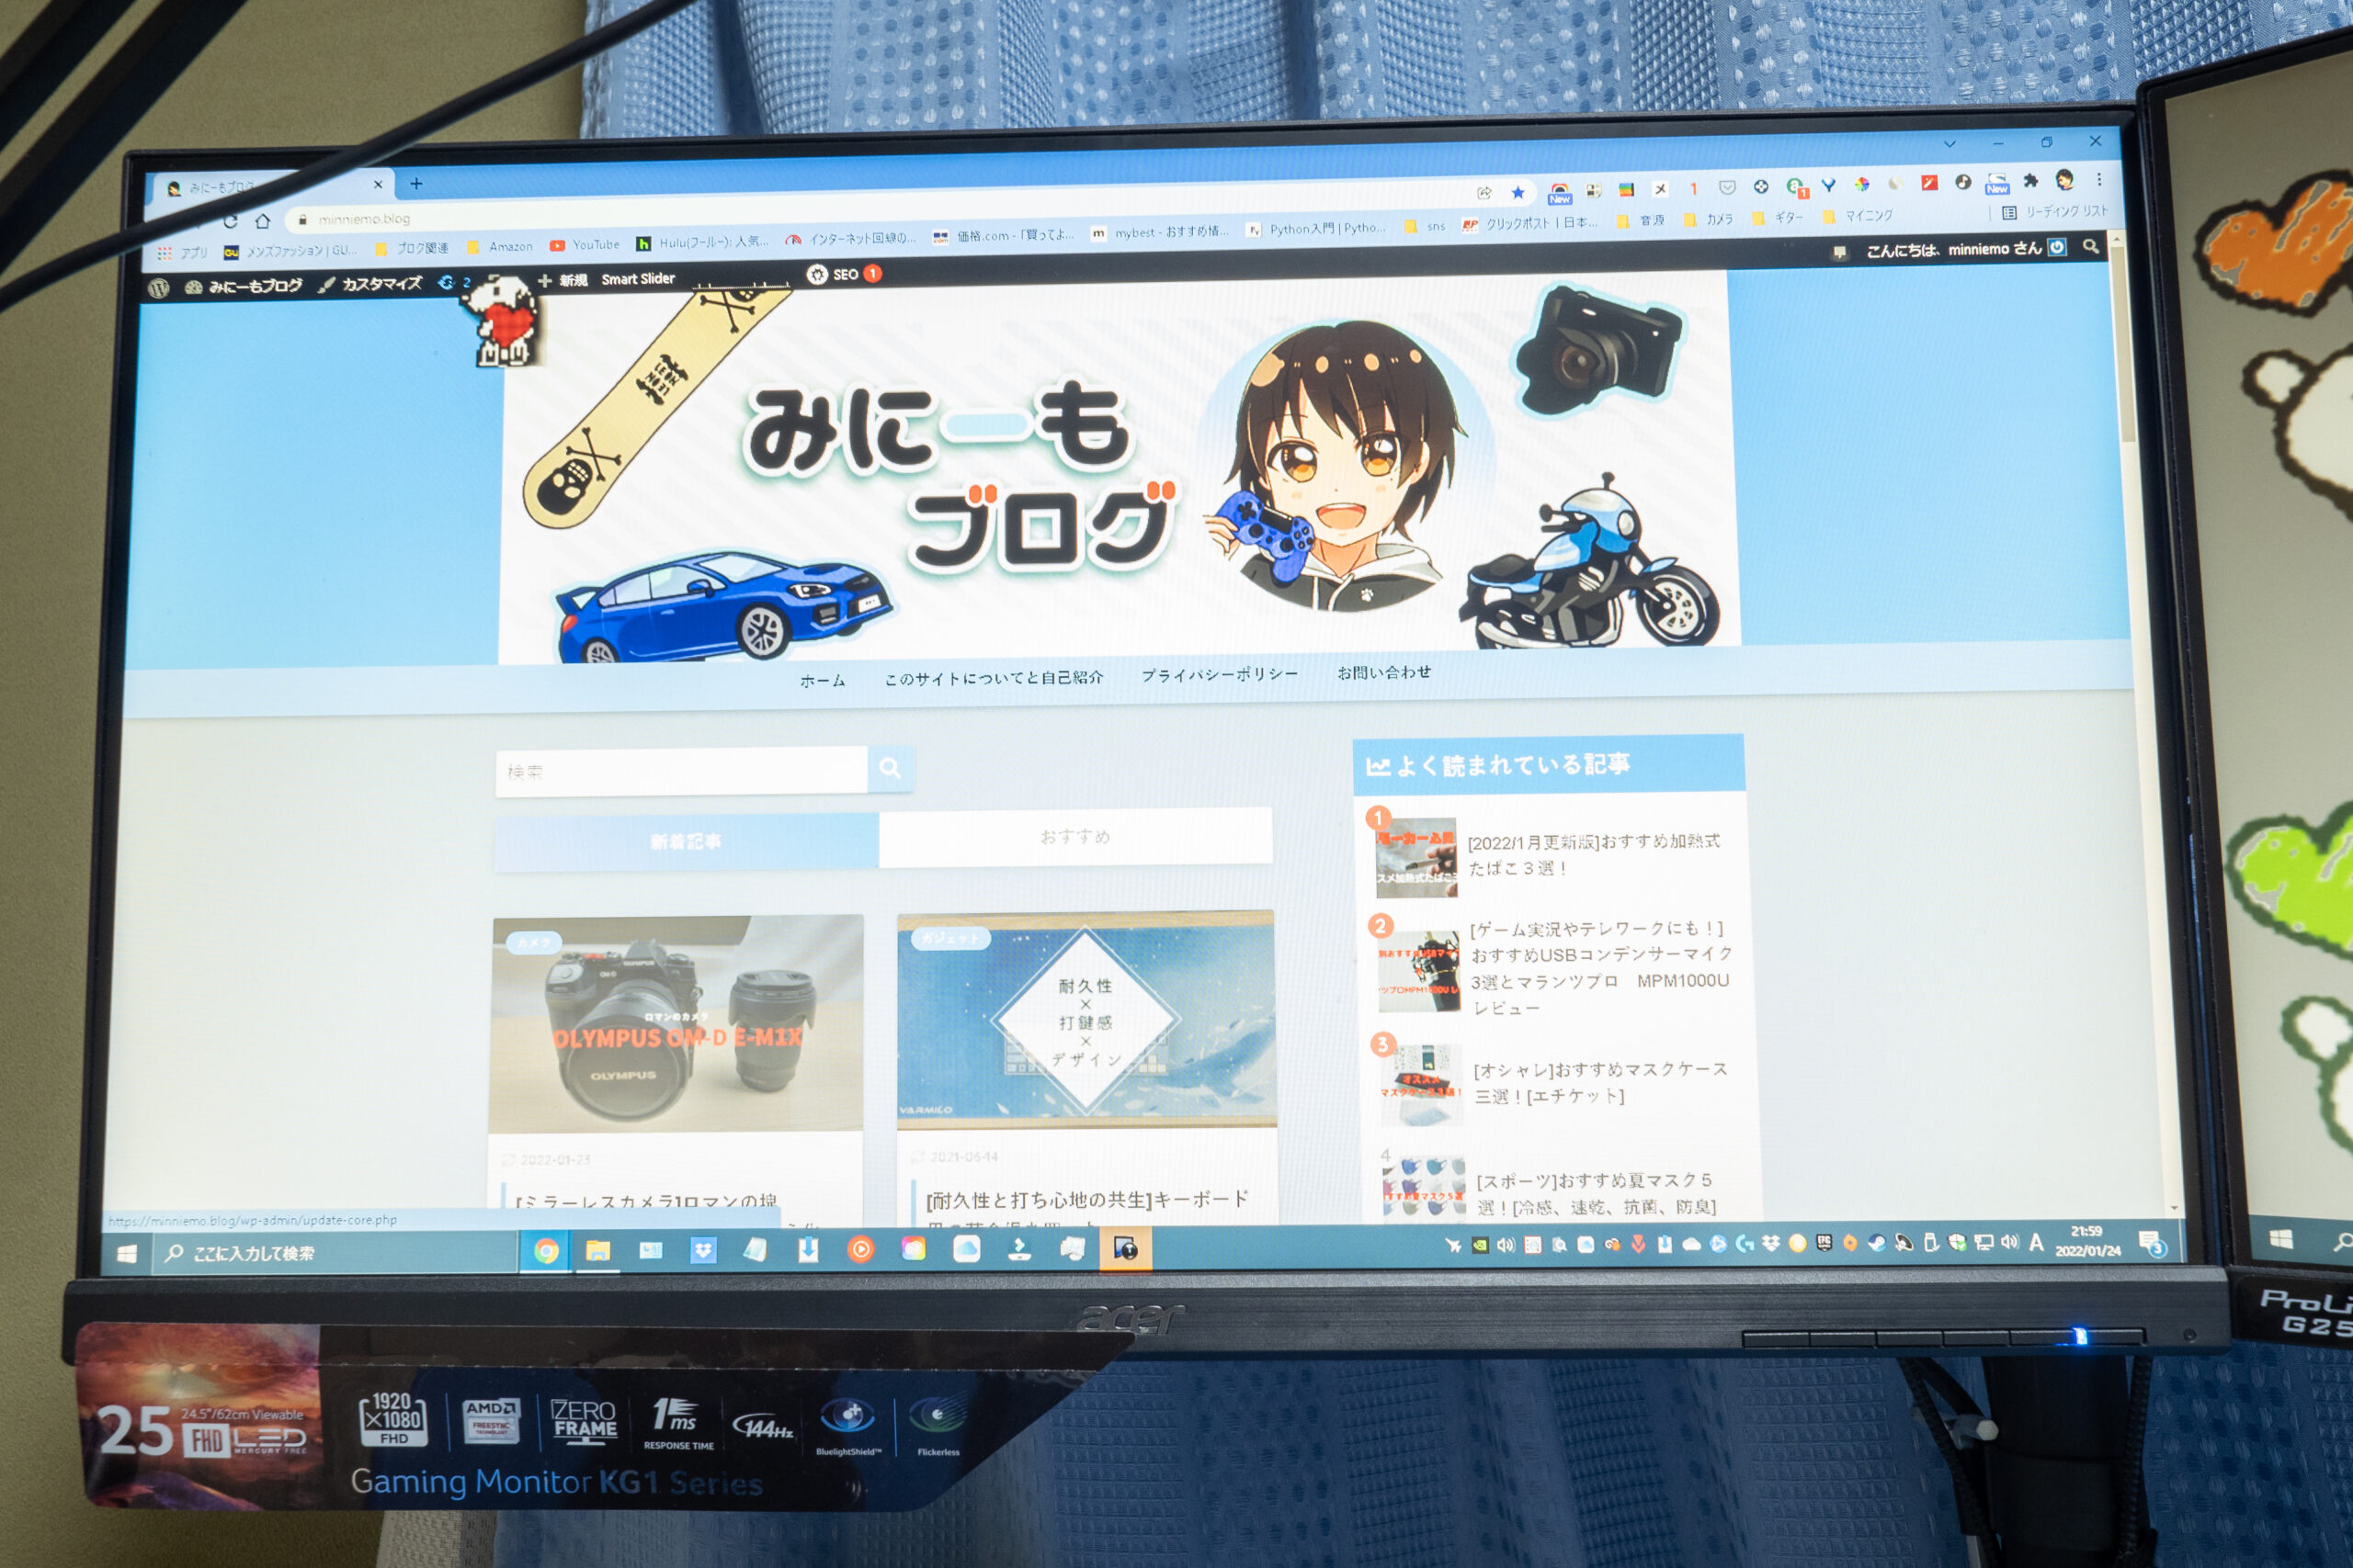Open the ギター bookmark folder
Image resolution: width=2353 pixels, height=1568 pixels.
click(x=1778, y=218)
